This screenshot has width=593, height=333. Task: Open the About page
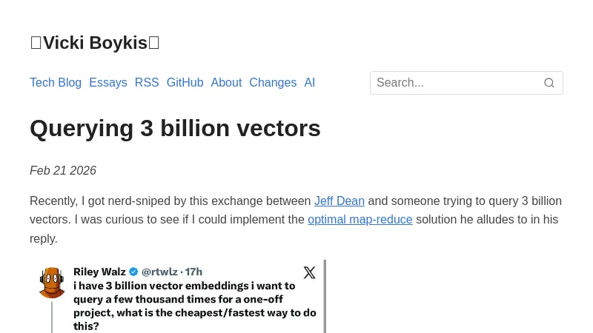pyautogui.click(x=226, y=83)
